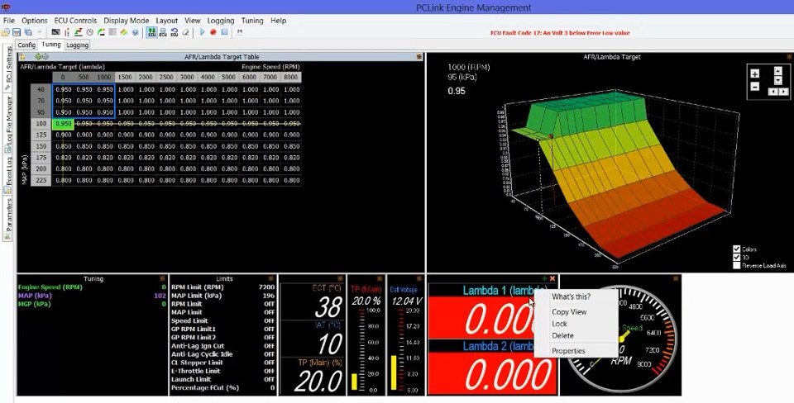Click the help question mark toolbar icon
Viewport: 794px width, 403px height.
[x=135, y=32]
